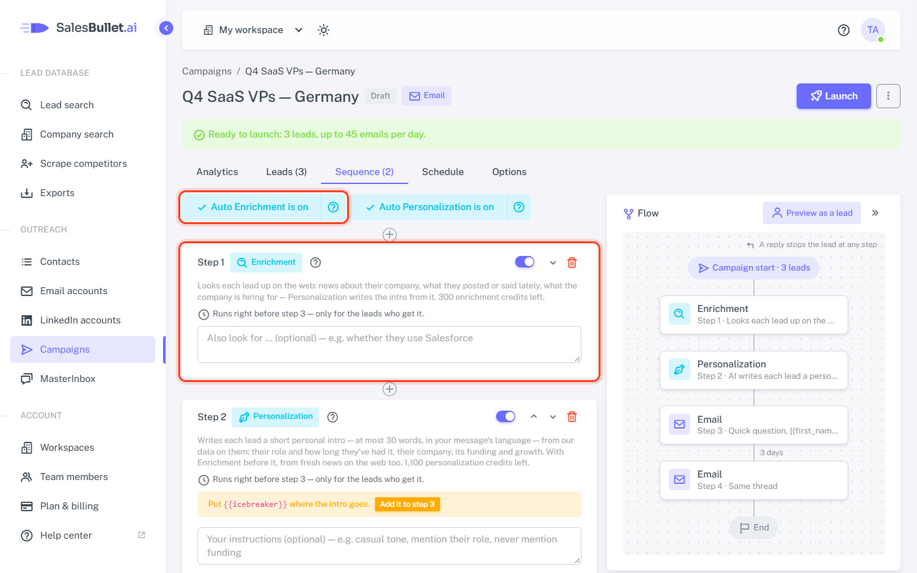Toggle Auto Enrichment is on
917x573 pixels.
pyautogui.click(x=252, y=207)
